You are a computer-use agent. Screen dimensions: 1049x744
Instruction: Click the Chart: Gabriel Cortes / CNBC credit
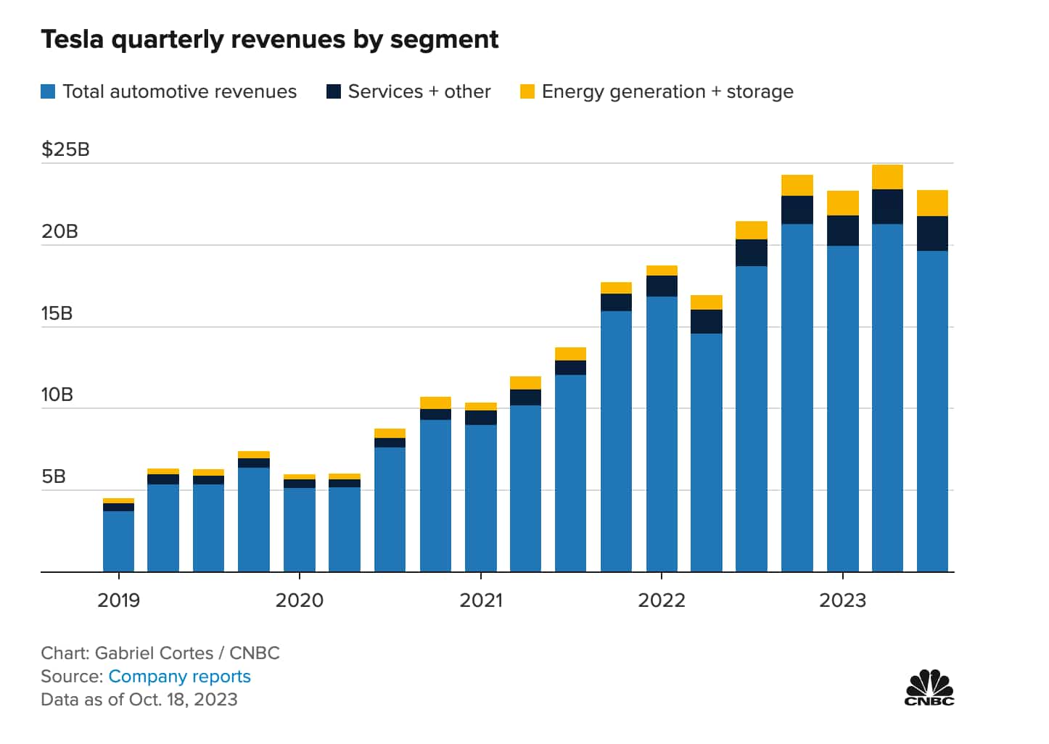point(160,653)
